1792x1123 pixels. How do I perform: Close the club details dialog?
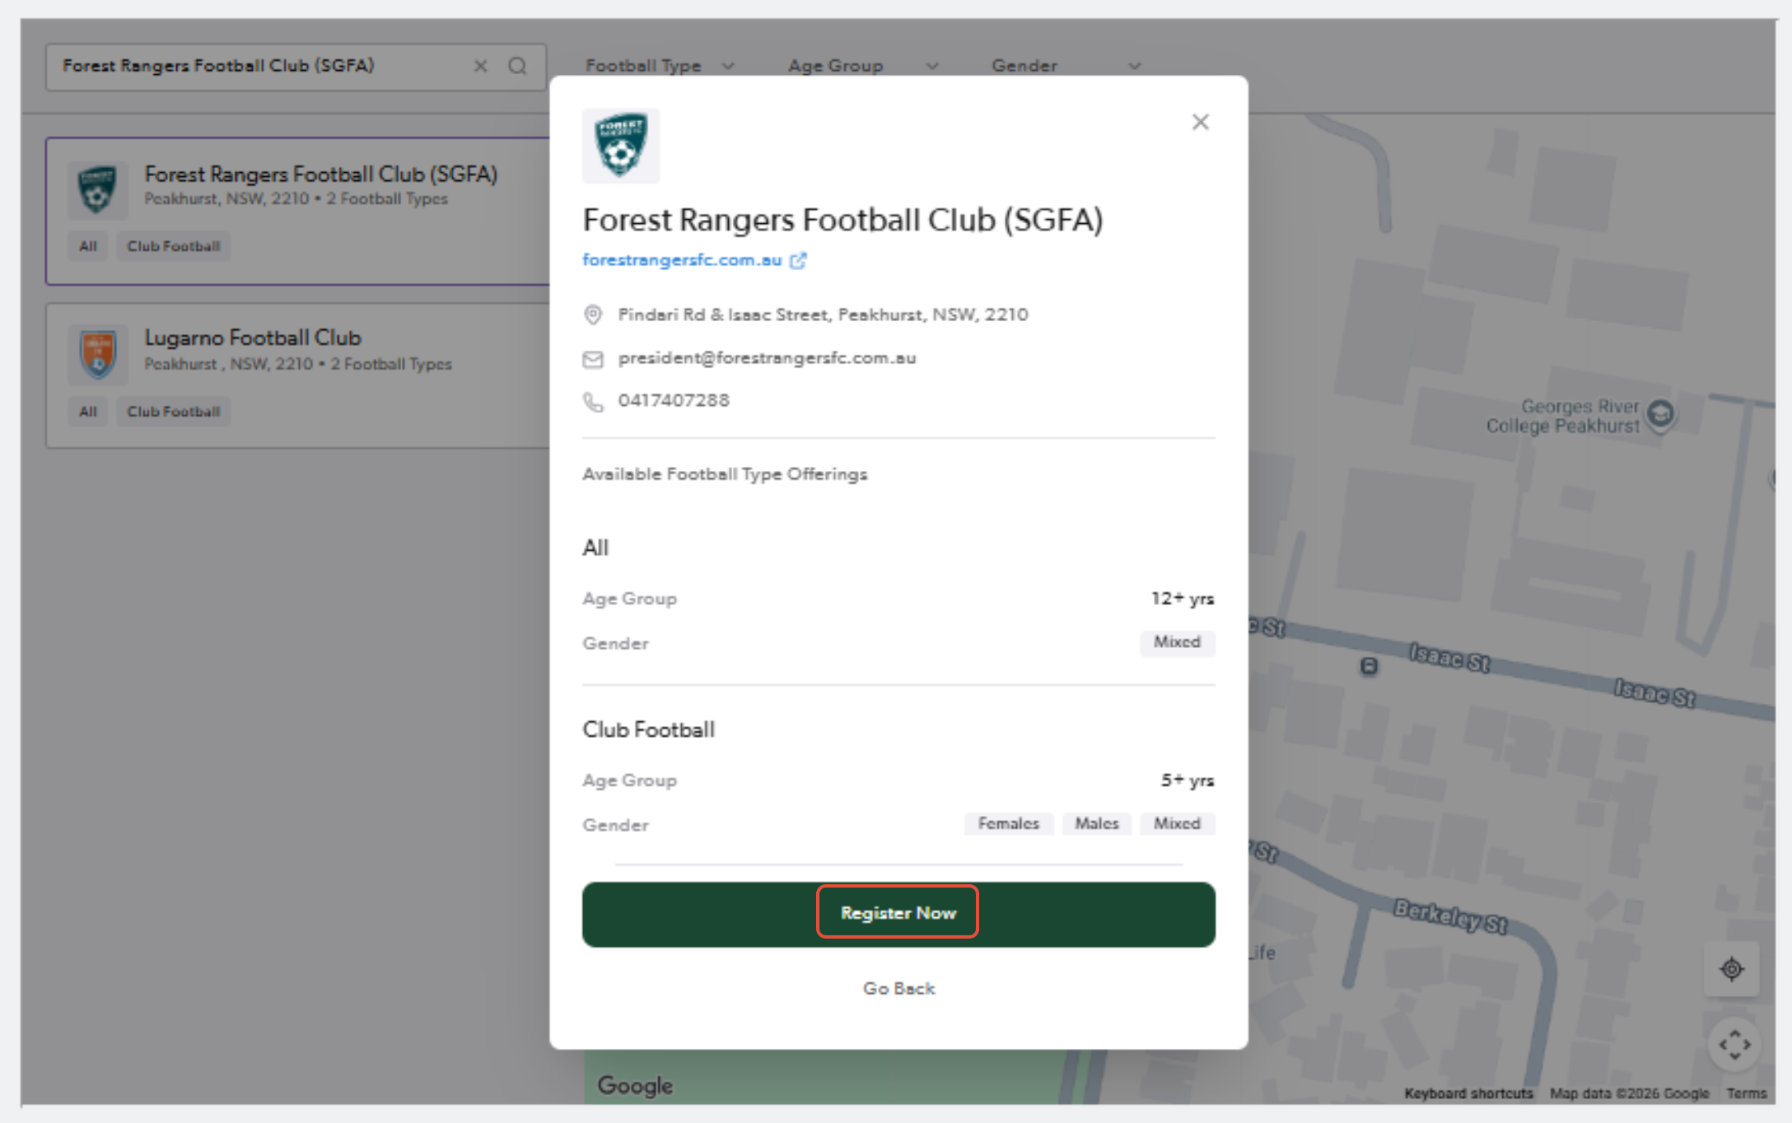click(x=1200, y=122)
